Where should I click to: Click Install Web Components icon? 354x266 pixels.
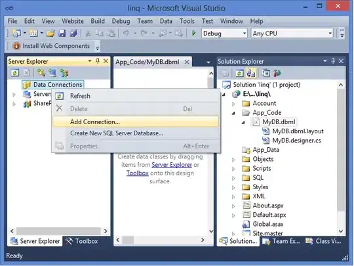pos(16,46)
